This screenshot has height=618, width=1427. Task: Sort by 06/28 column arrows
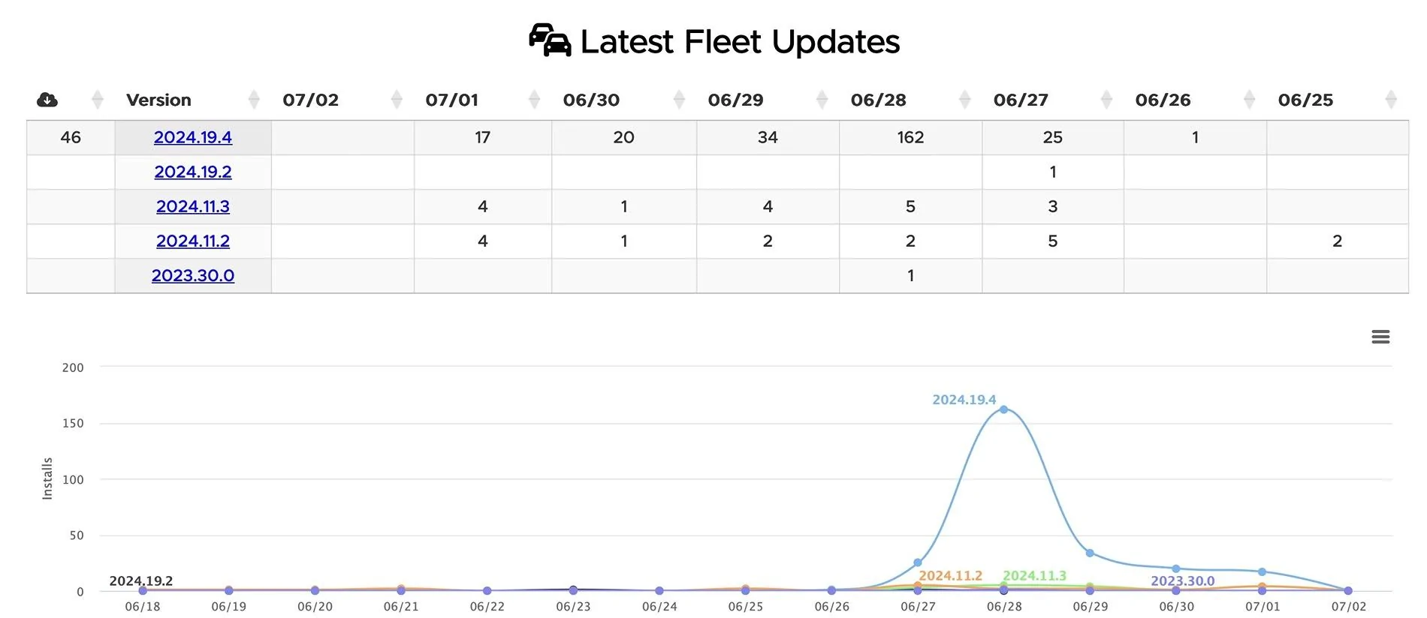pos(965,99)
